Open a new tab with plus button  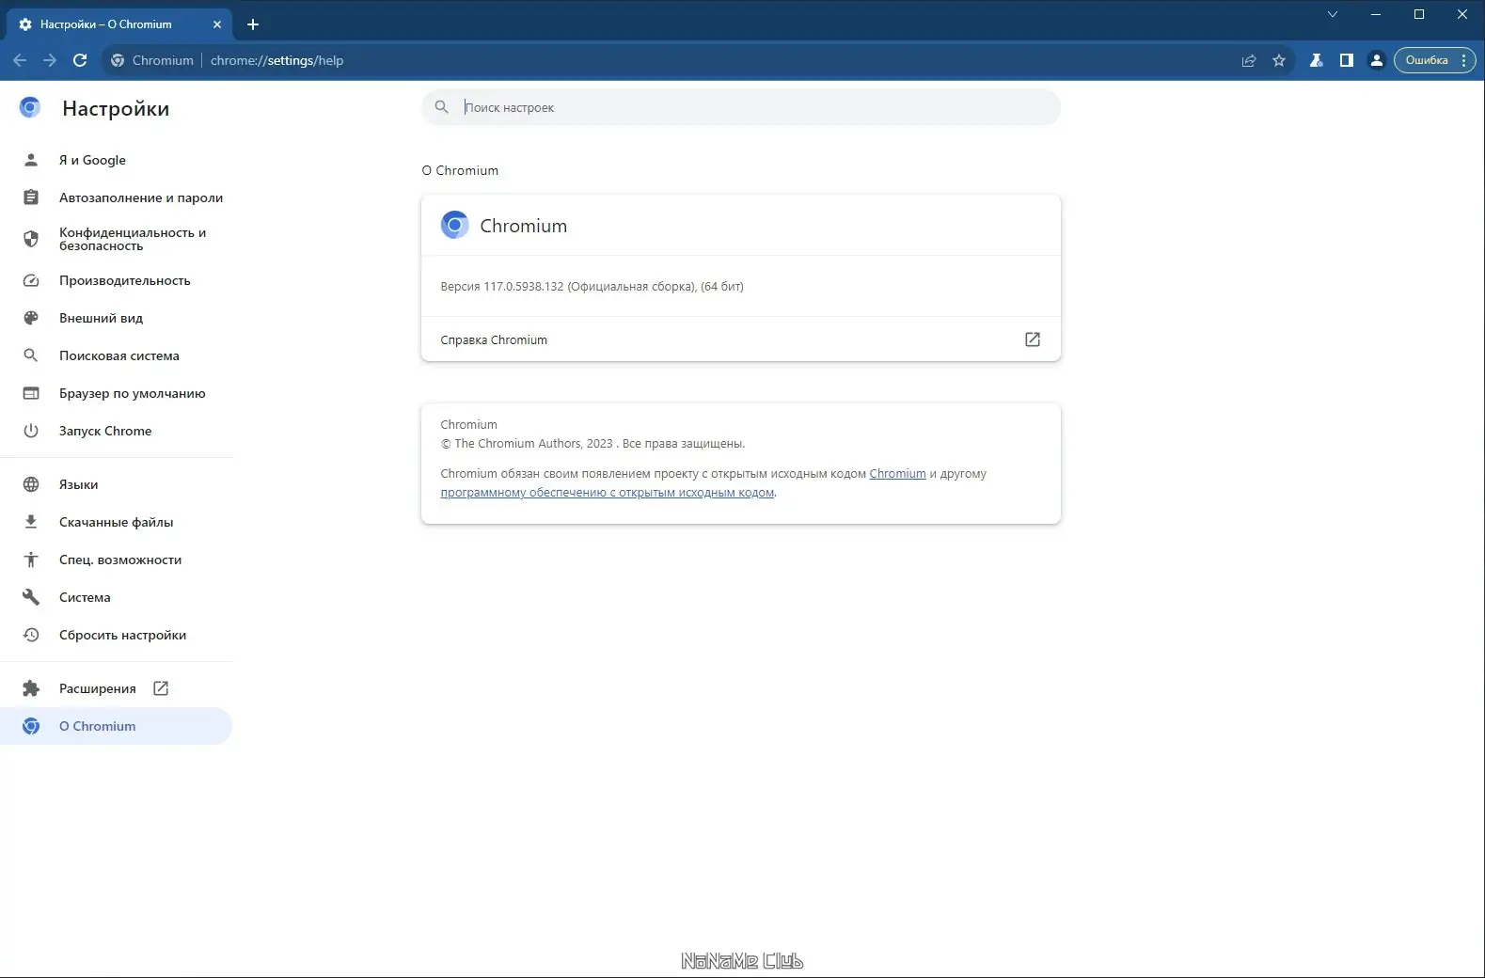click(x=253, y=24)
